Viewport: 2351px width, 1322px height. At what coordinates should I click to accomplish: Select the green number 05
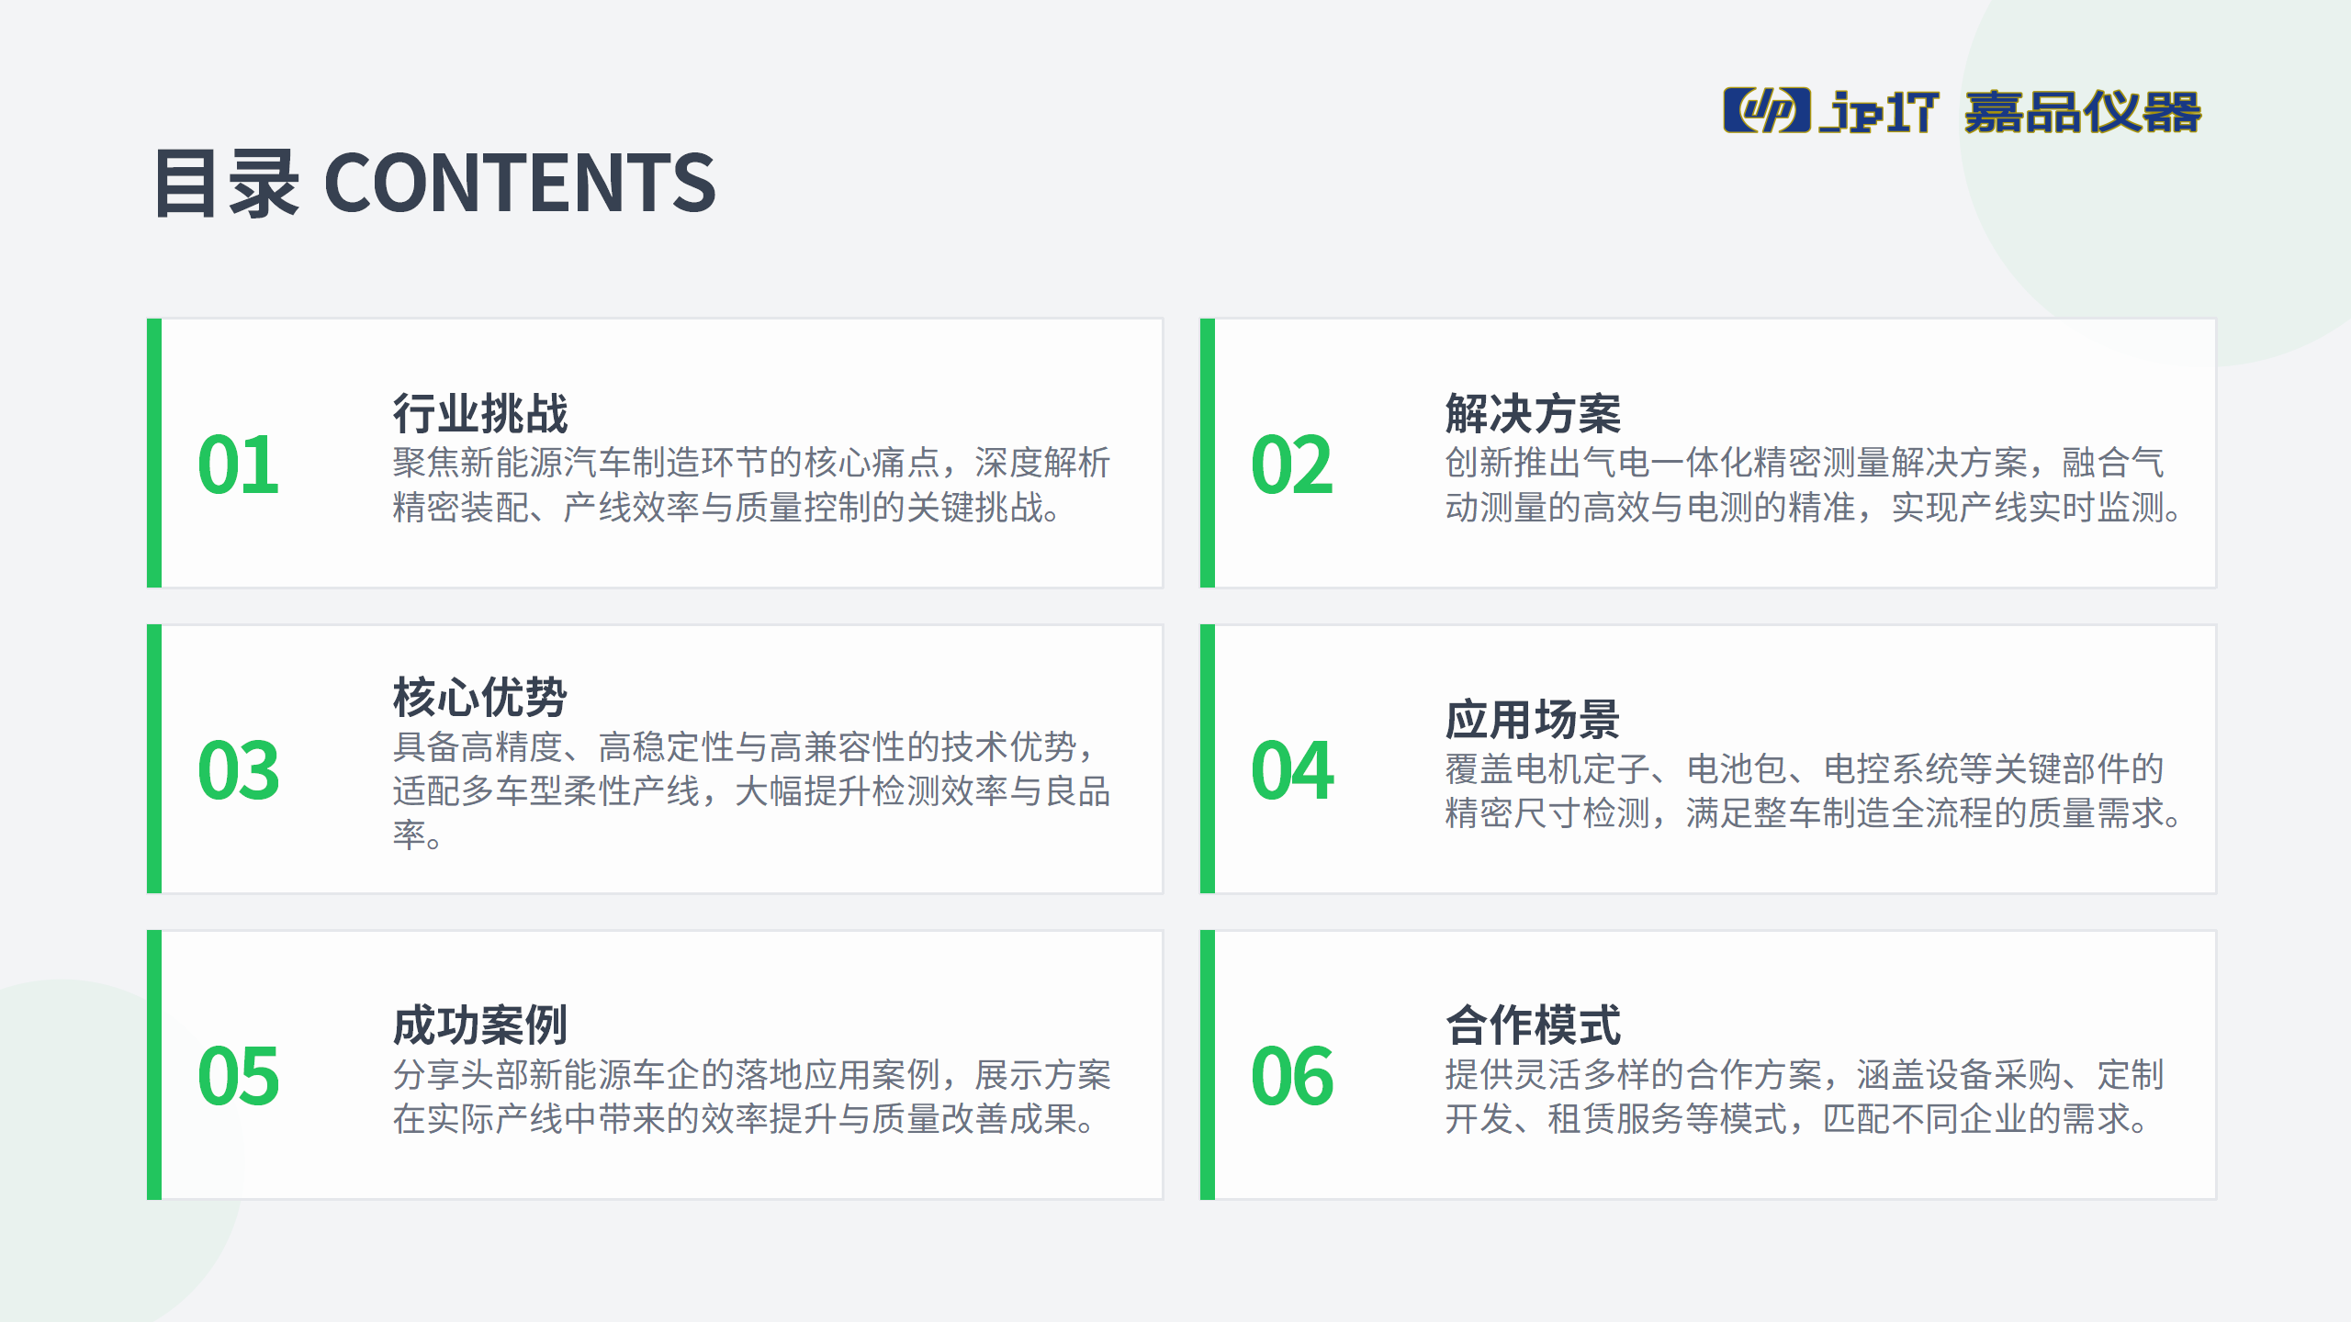tap(238, 1077)
